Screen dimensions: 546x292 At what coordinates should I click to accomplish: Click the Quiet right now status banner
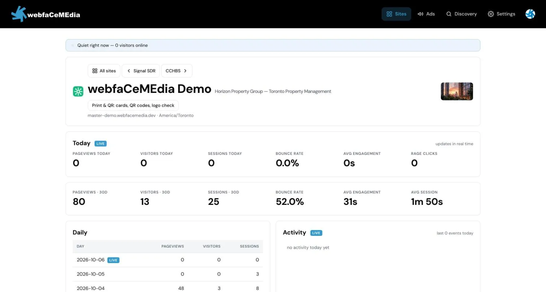[x=273, y=45]
